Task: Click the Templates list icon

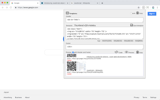Action: coord(67,13)
